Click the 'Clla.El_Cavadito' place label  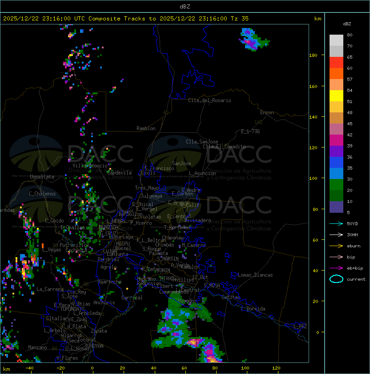224,147
